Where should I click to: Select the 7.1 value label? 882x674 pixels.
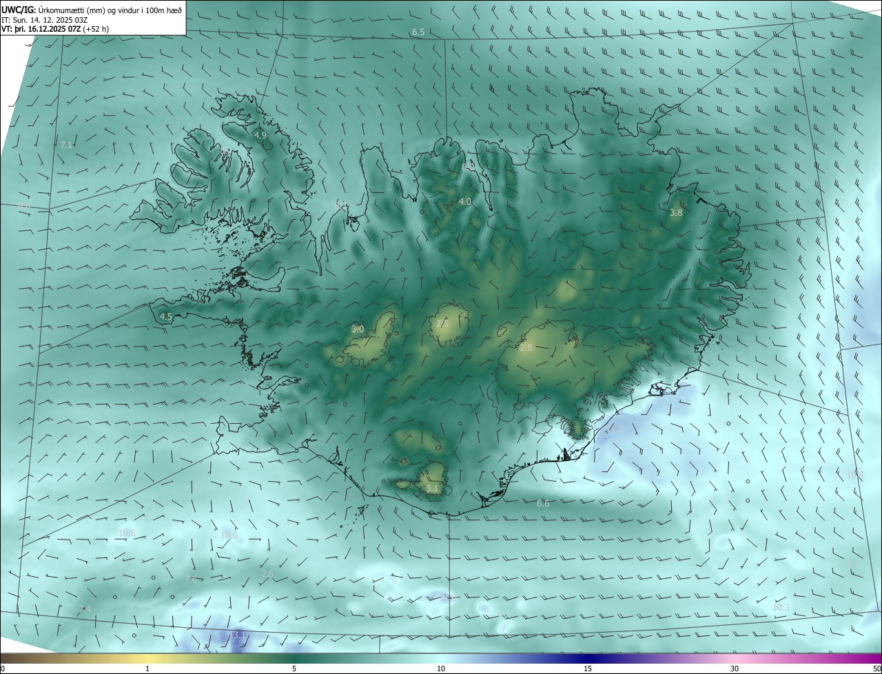[x=66, y=145]
